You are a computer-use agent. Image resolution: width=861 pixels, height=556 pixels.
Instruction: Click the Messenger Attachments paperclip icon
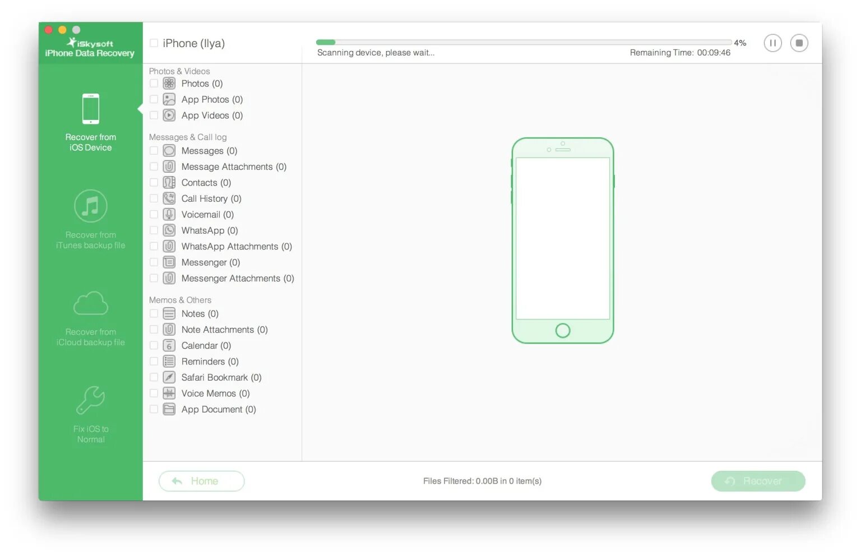(169, 279)
